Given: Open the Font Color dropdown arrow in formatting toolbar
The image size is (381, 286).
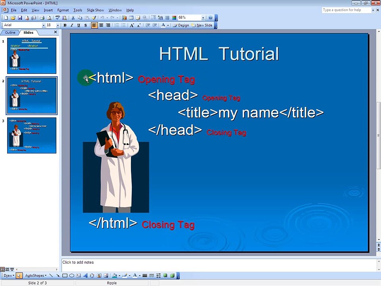Looking at the screenshot, I should tap(168, 25).
